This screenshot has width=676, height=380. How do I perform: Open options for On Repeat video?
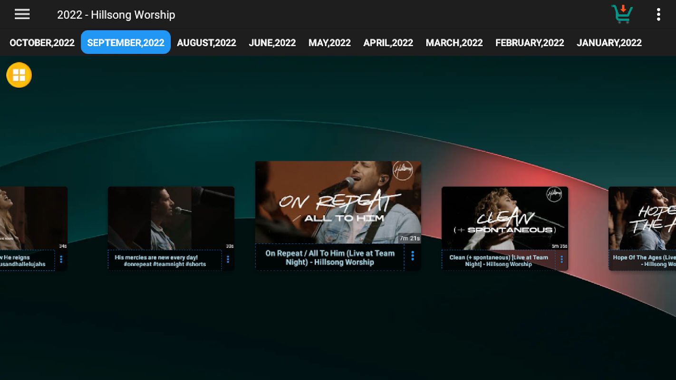(412, 256)
